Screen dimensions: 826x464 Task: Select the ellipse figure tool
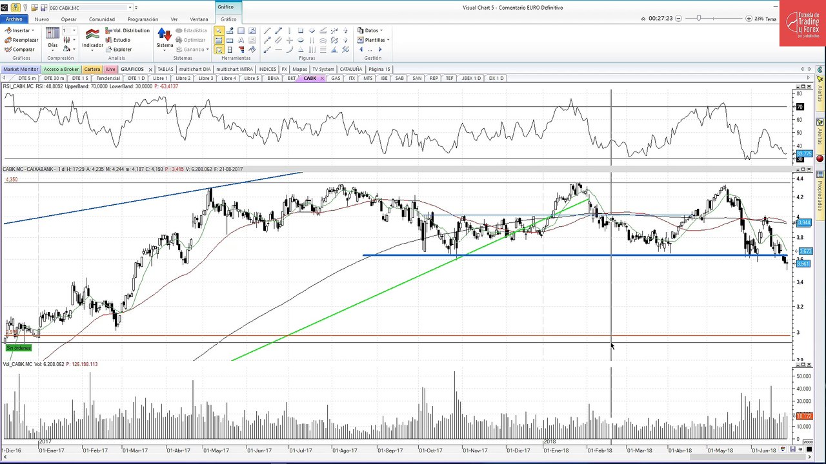click(x=301, y=40)
